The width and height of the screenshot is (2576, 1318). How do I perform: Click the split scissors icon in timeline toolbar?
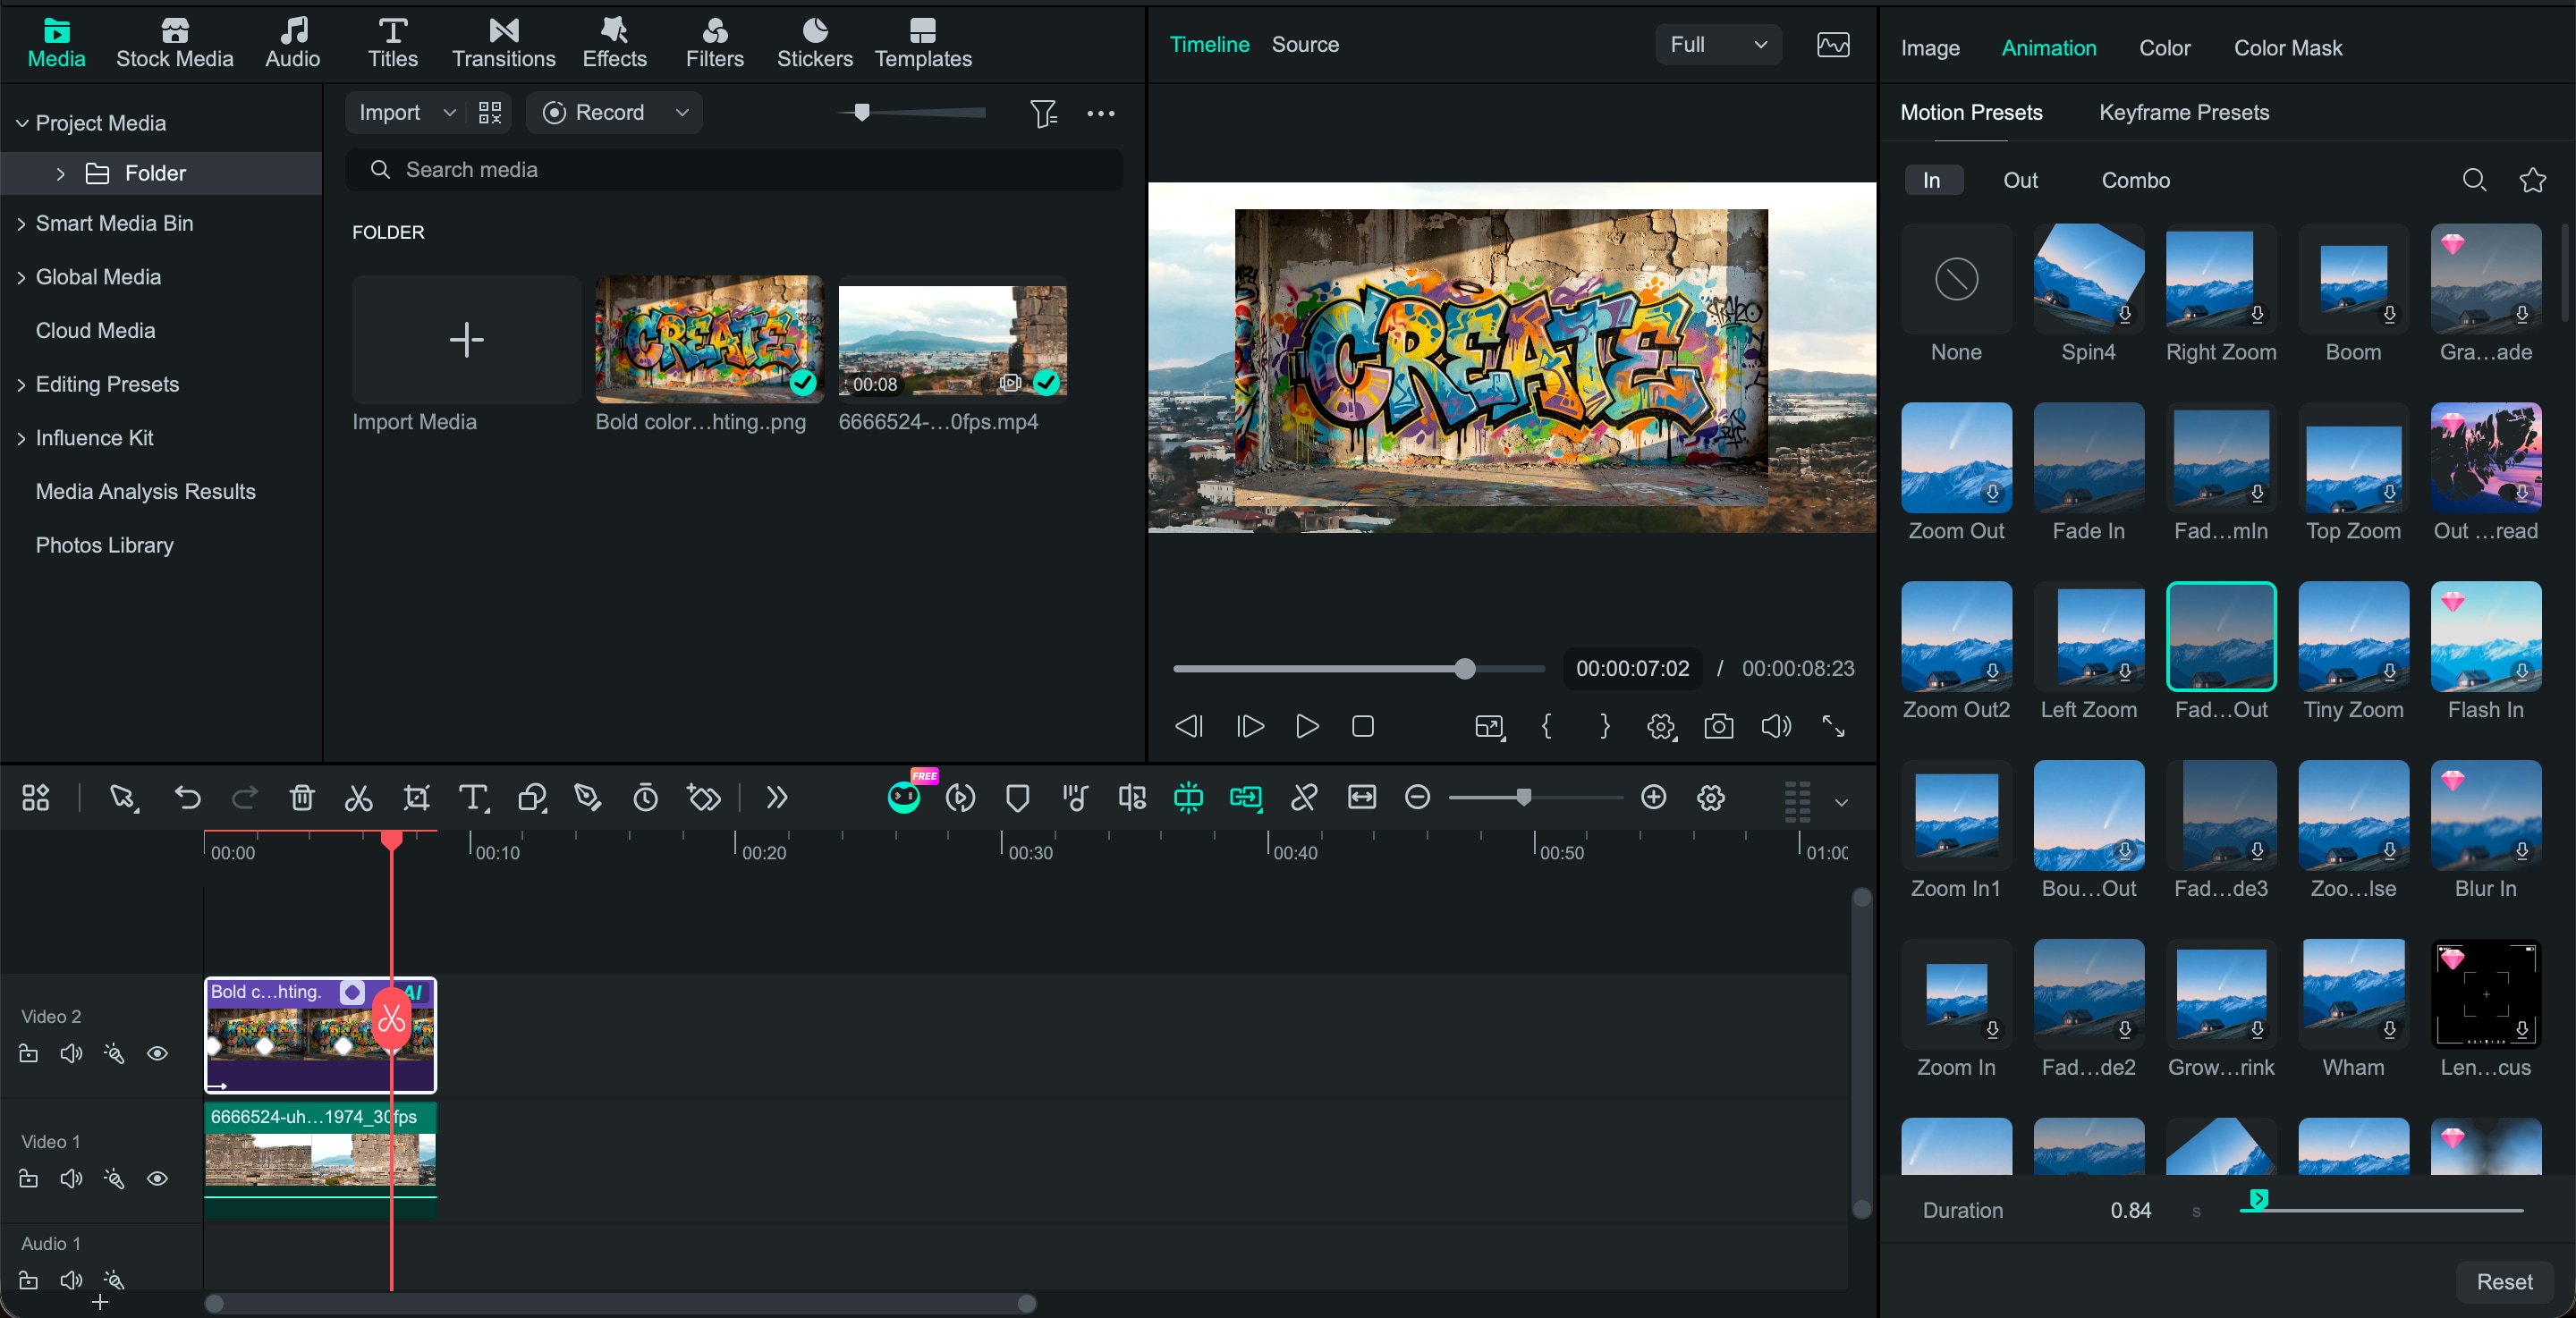coord(358,798)
